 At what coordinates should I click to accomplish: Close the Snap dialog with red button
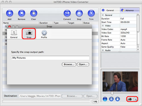[10, 27]
